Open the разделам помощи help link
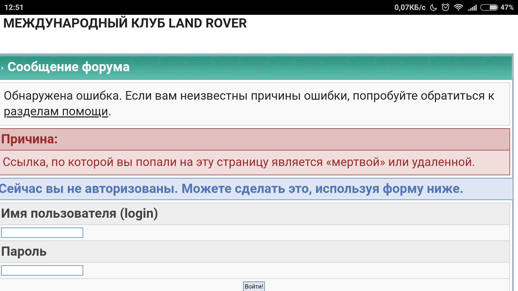Viewport: 518px width, 291px height. [56, 112]
